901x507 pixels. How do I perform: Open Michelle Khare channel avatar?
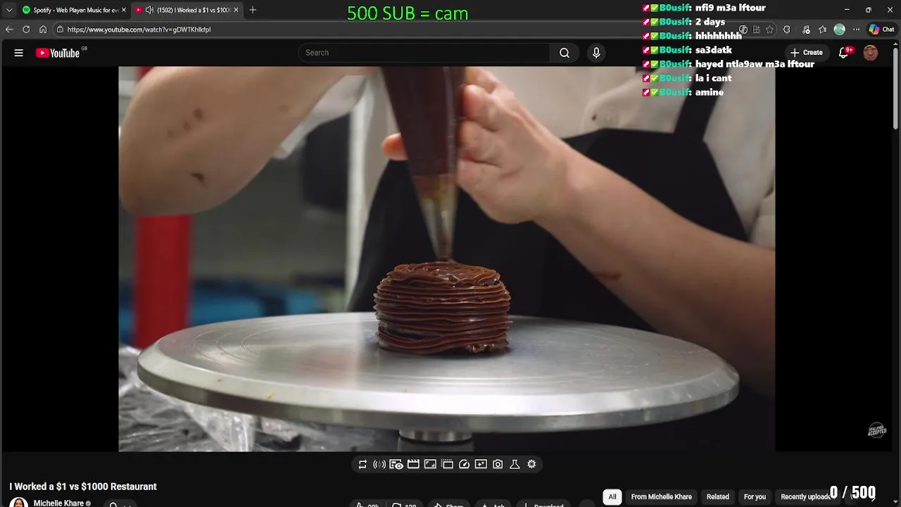pos(19,503)
